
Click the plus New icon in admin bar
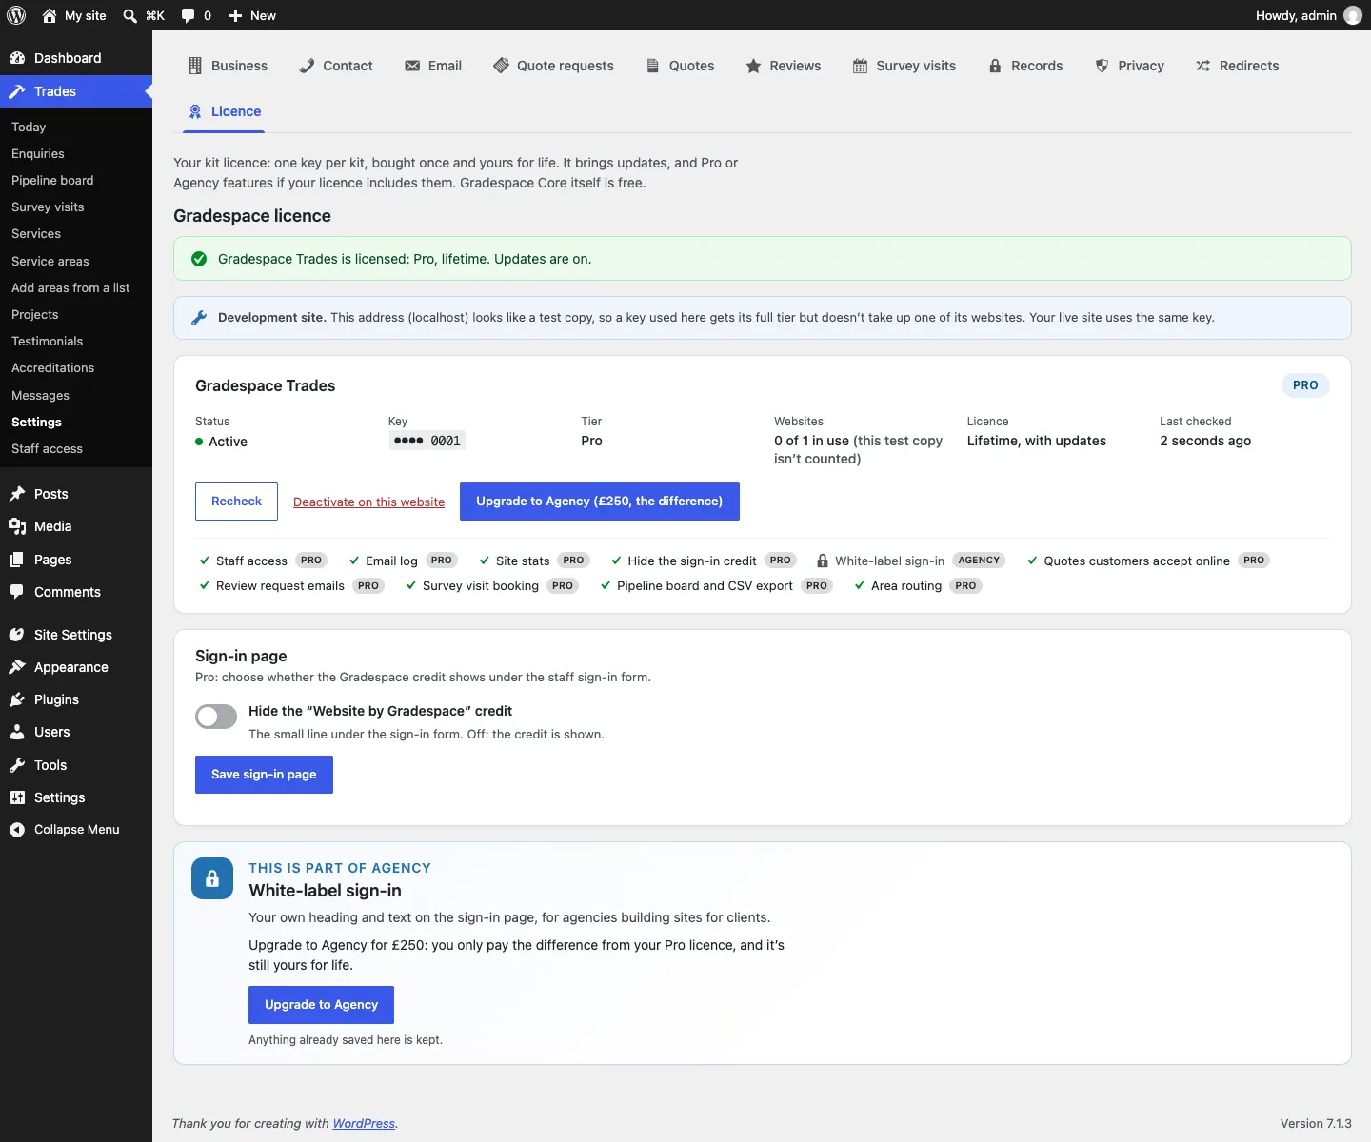[236, 15]
